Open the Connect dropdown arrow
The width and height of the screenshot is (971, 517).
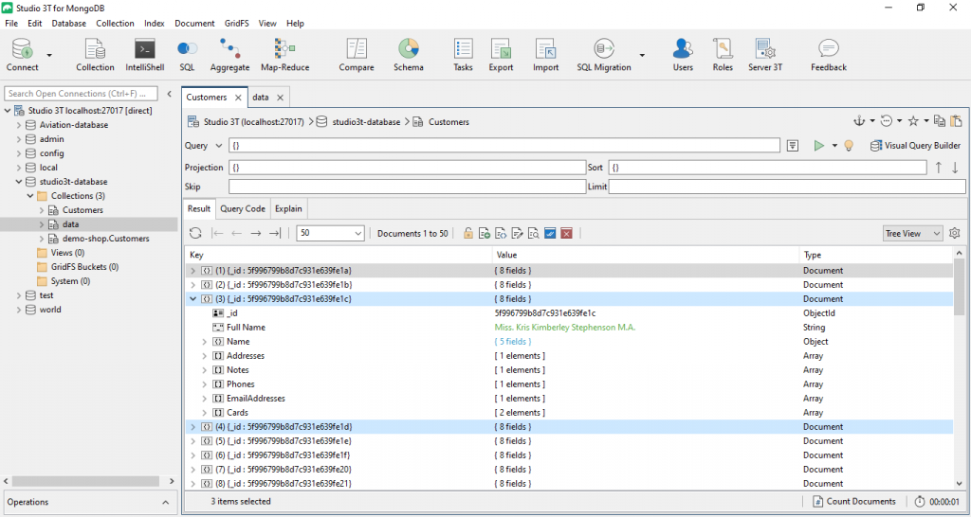[49, 55]
